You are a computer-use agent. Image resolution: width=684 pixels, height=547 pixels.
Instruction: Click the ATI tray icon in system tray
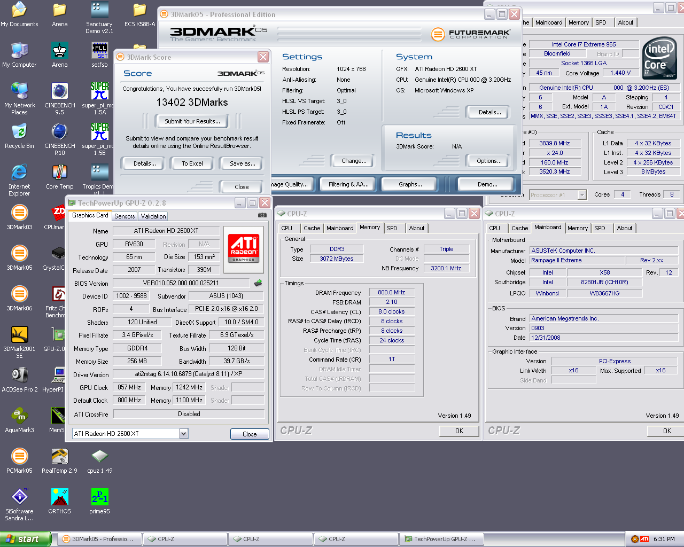pos(644,539)
